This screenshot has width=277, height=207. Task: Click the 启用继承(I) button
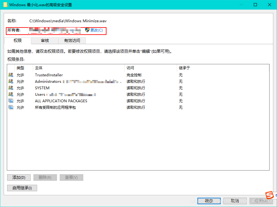[22, 188]
